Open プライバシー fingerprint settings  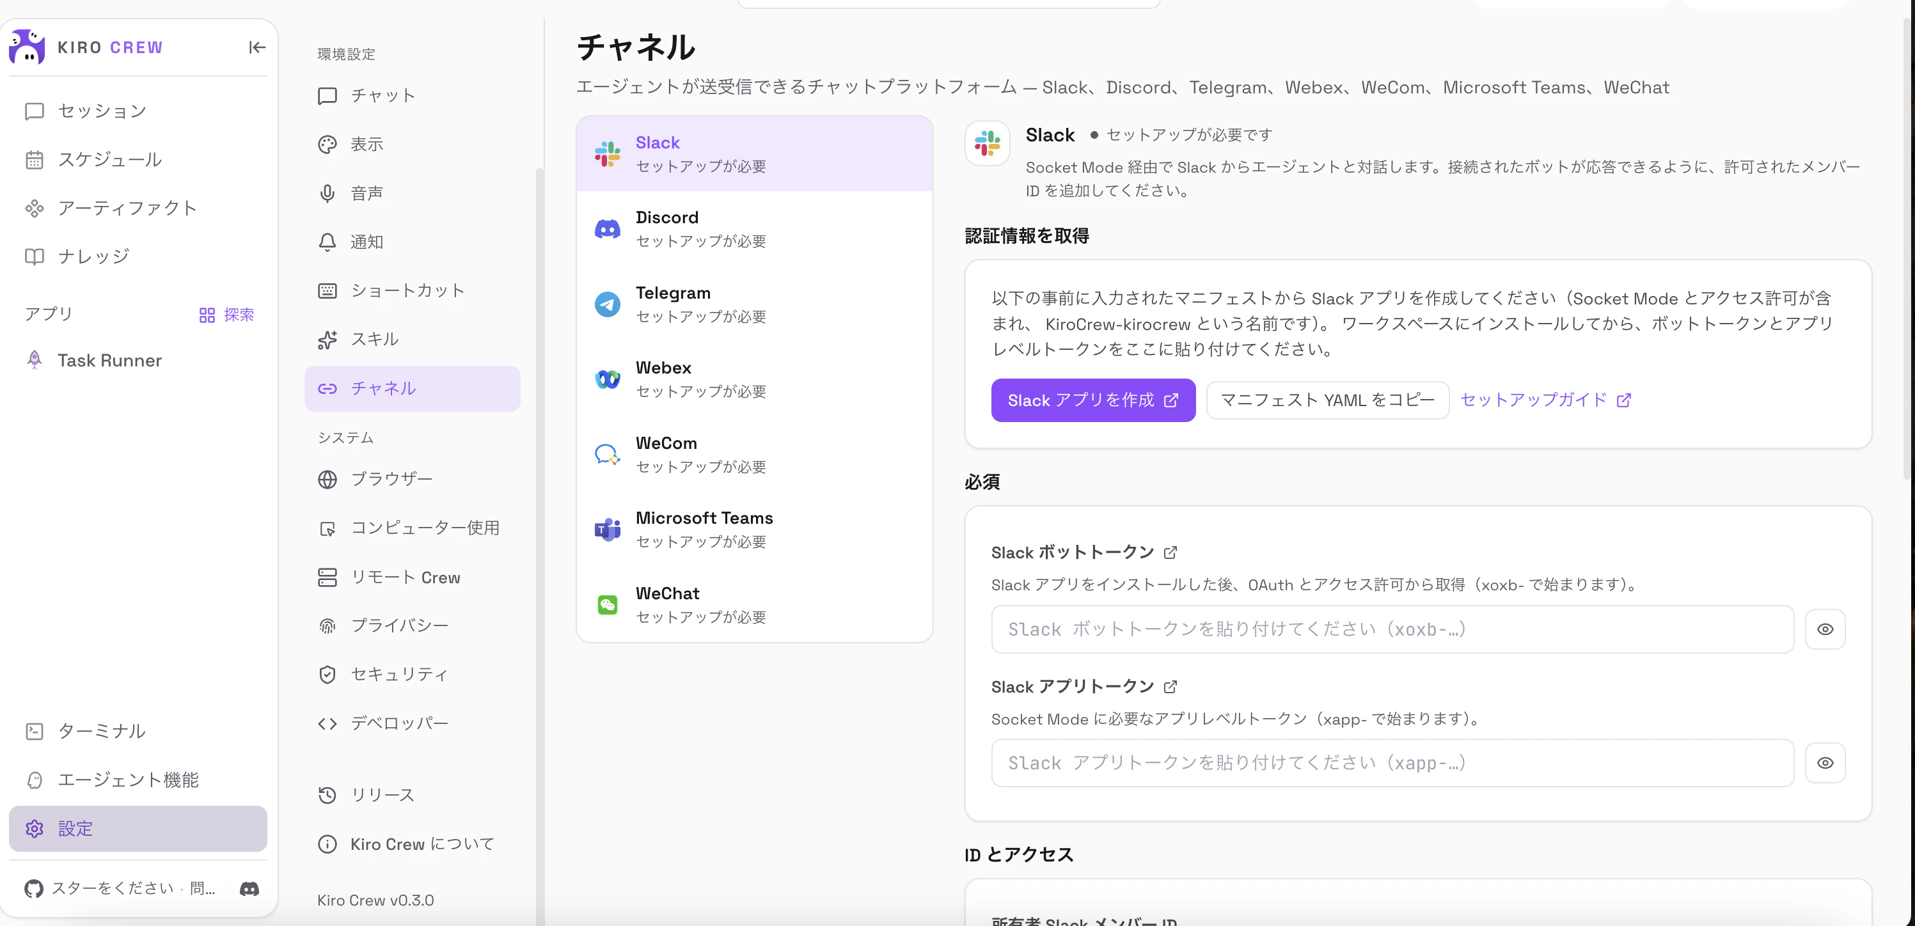(x=413, y=626)
